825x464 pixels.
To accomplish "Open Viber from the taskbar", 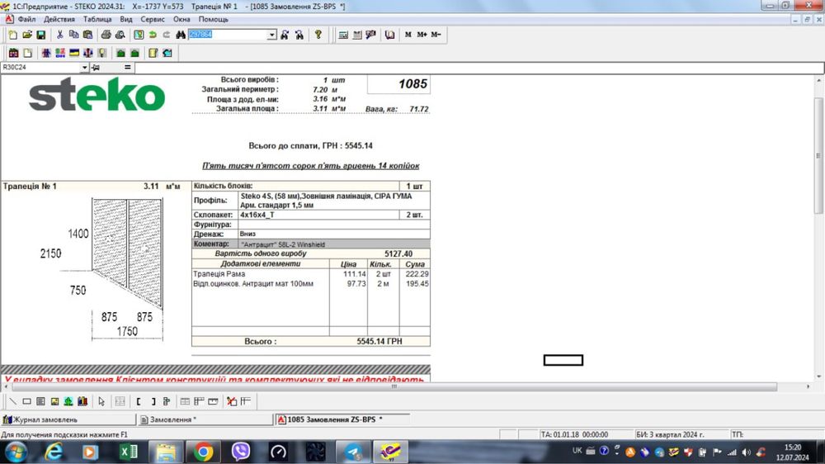I will point(240,452).
